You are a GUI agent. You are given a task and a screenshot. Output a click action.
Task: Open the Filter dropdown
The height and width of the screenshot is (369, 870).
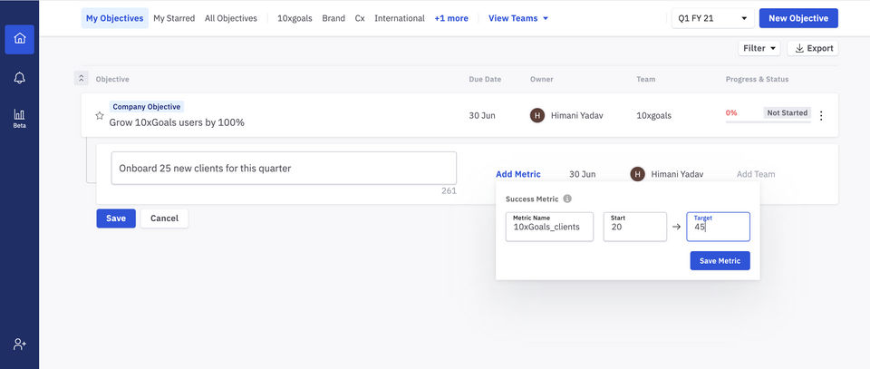coord(759,48)
